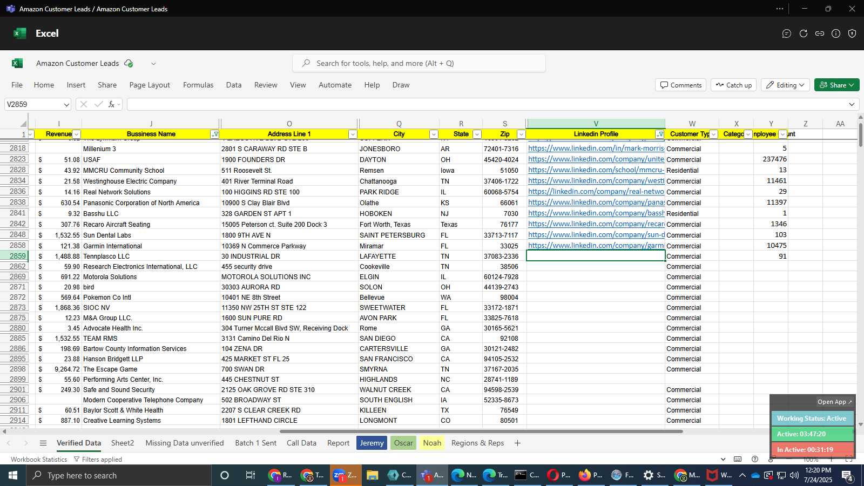Viewport: 864px width, 486px height.
Task: Click inside the formula bar input
Action: click(487, 104)
